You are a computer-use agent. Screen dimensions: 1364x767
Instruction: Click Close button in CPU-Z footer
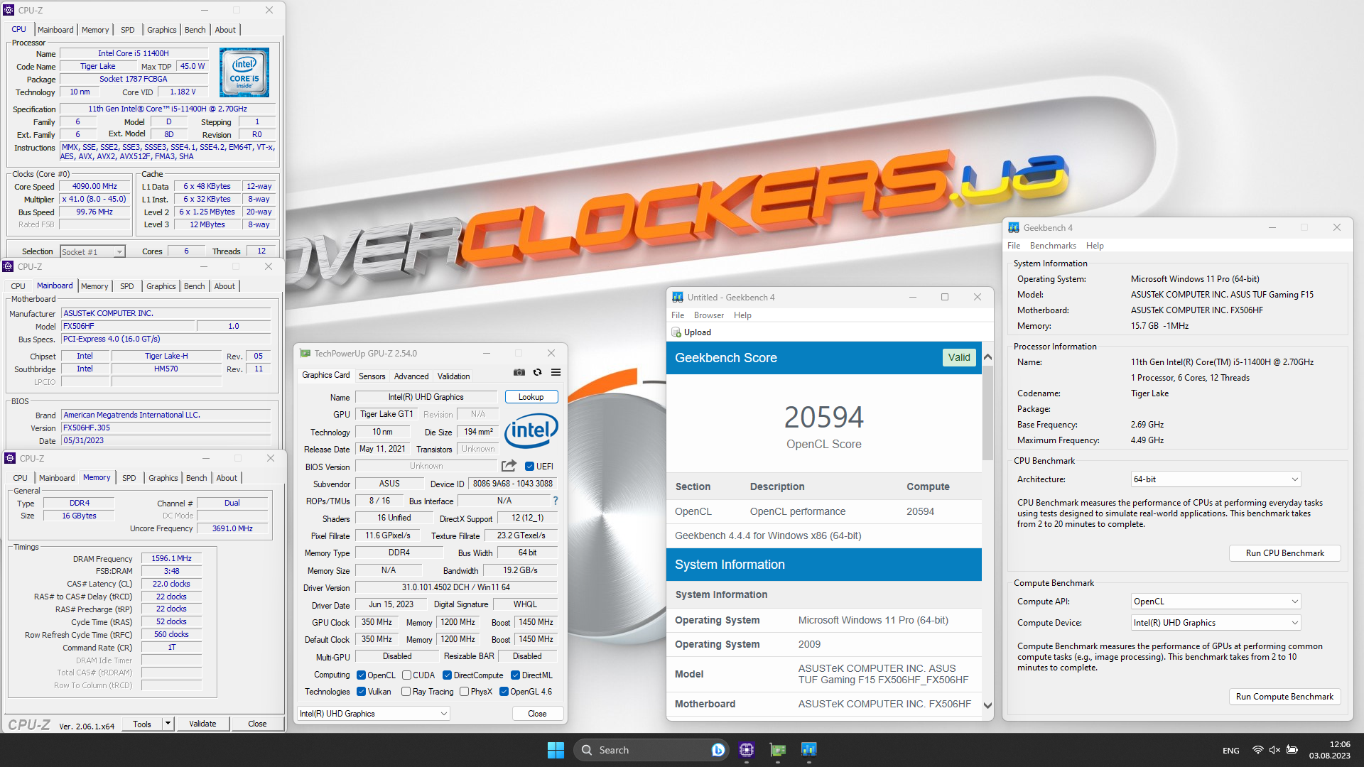coord(257,724)
